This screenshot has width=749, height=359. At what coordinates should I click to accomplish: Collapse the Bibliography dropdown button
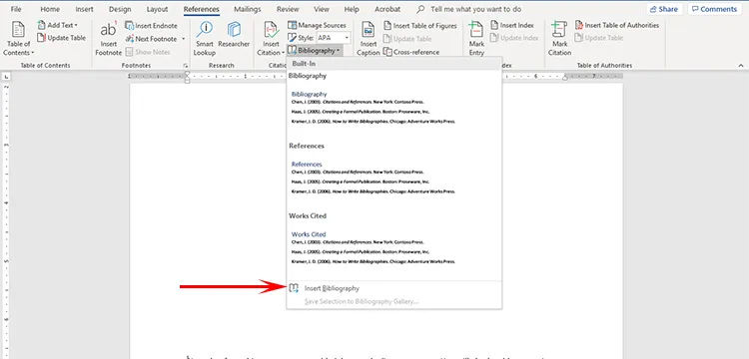coord(315,50)
